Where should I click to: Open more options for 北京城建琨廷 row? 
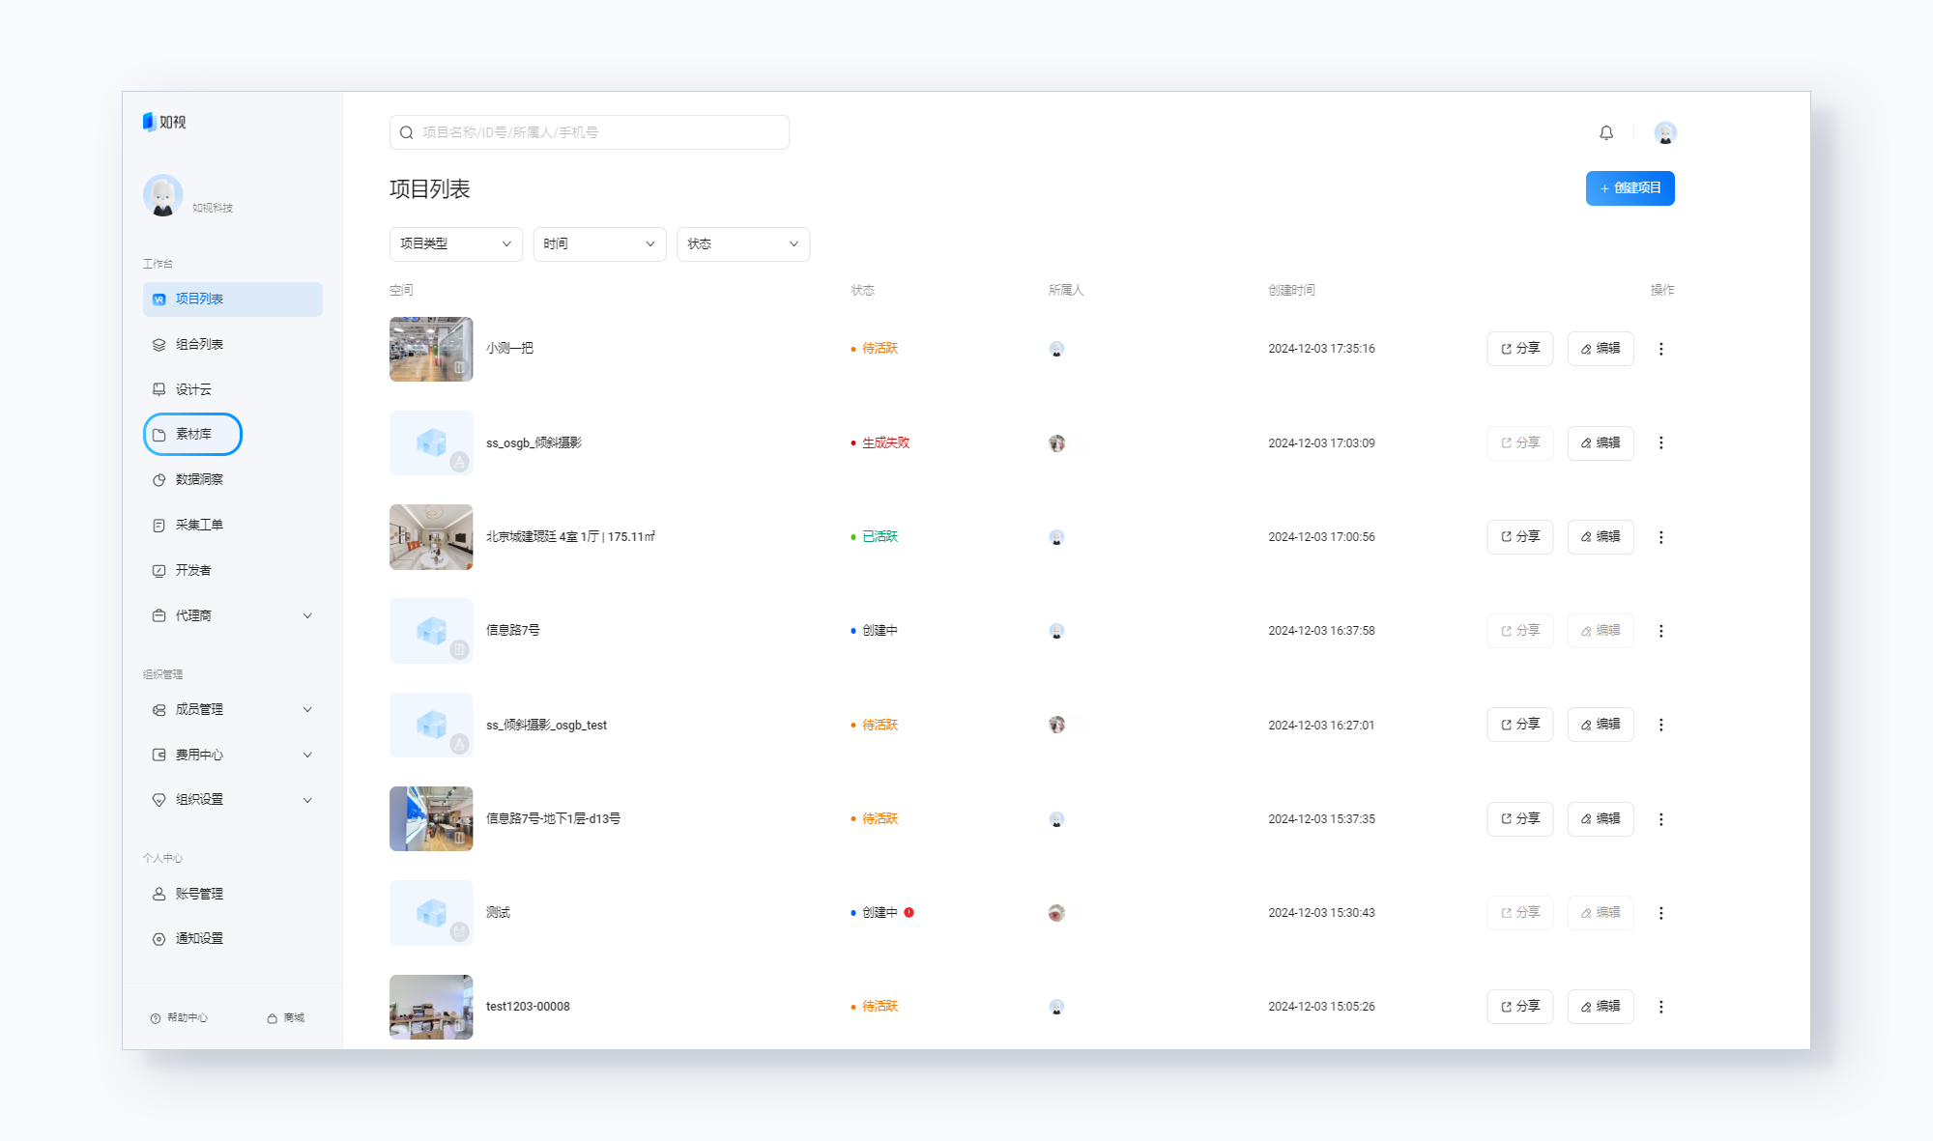coord(1661,537)
